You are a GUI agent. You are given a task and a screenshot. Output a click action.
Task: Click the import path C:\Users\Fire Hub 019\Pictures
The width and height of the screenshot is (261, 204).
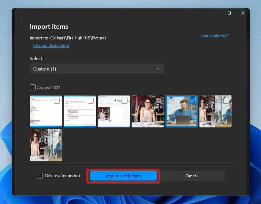[x=78, y=38]
